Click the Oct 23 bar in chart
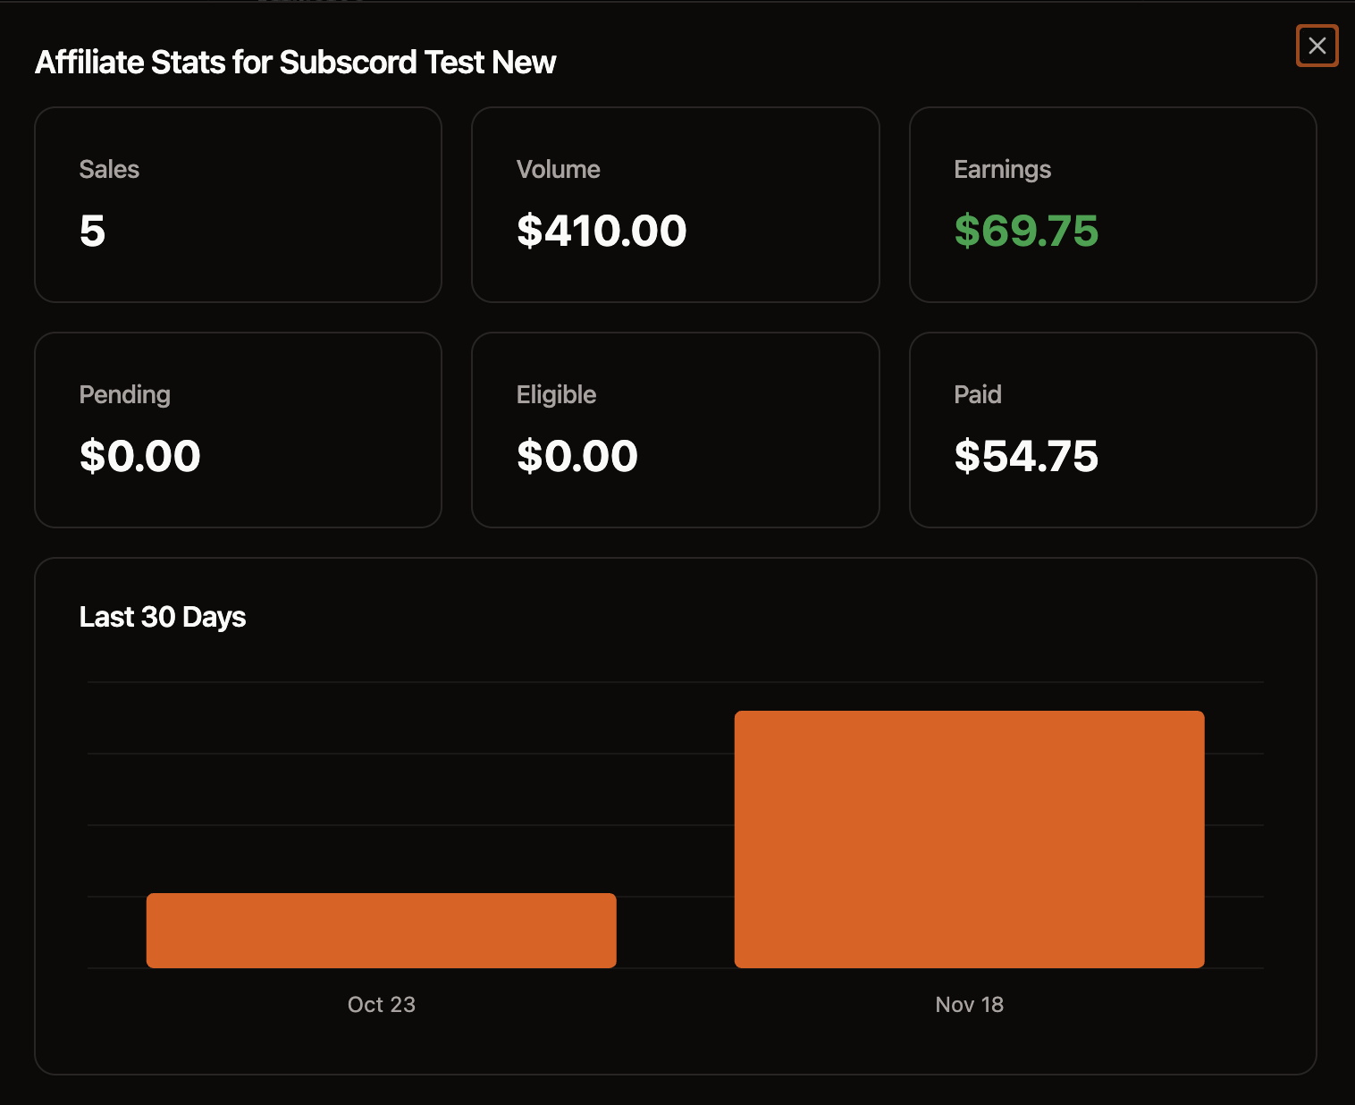Screen dimensions: 1355x1105 click(x=381, y=930)
